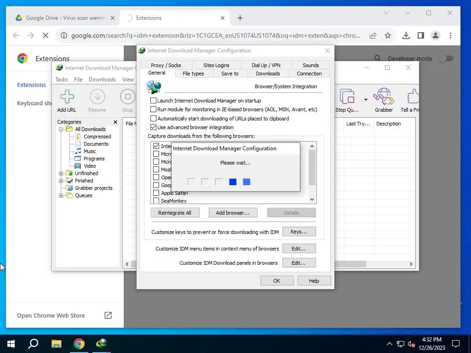Viewport: 471px width, 353px height.
Task: Click the Last Try column header
Action: pos(358,124)
